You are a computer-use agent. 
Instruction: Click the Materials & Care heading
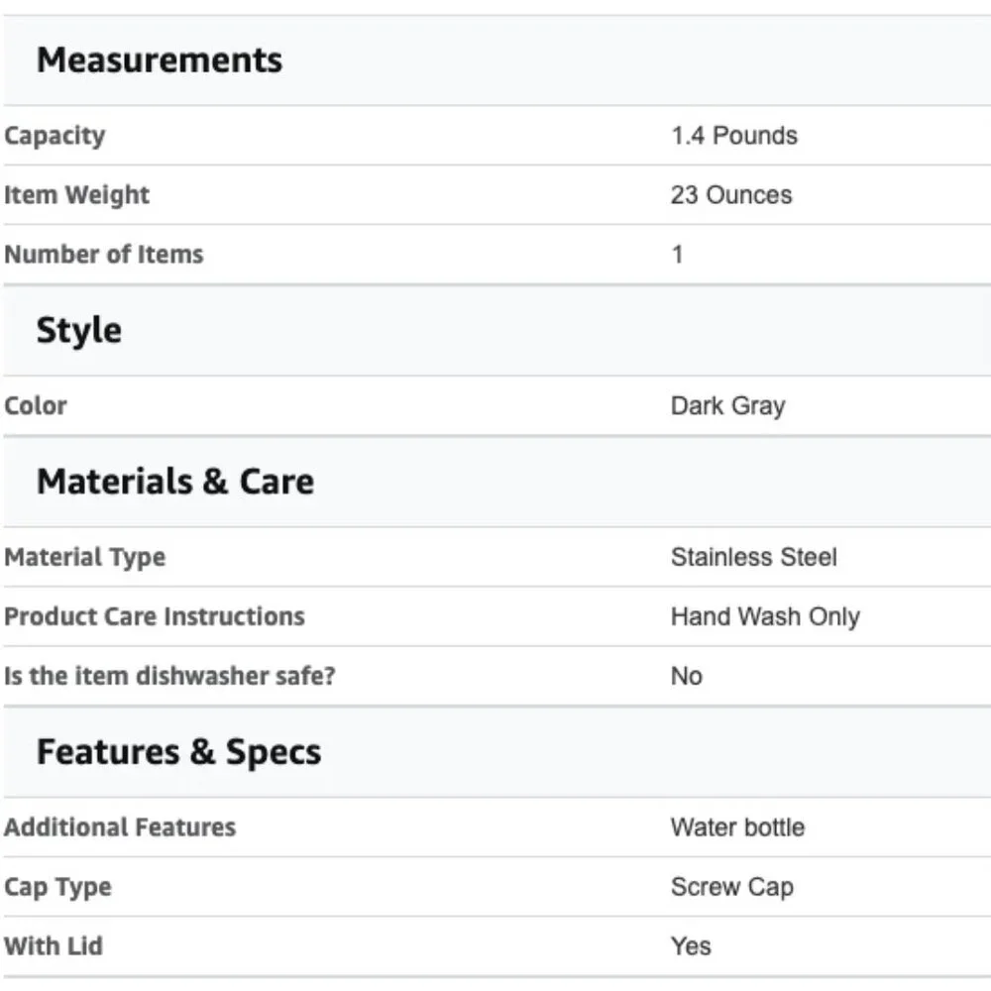175,482
